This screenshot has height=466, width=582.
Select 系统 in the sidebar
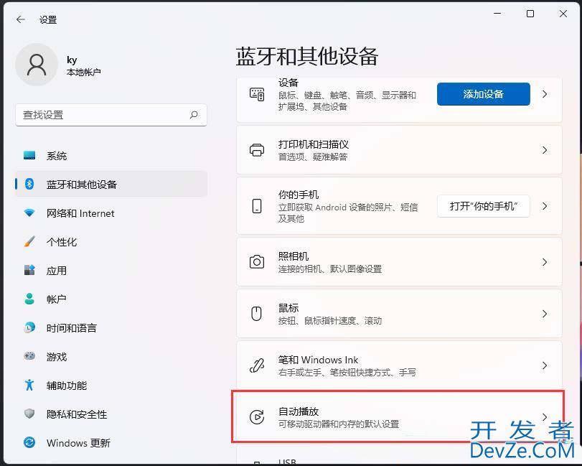pyautogui.click(x=111, y=156)
